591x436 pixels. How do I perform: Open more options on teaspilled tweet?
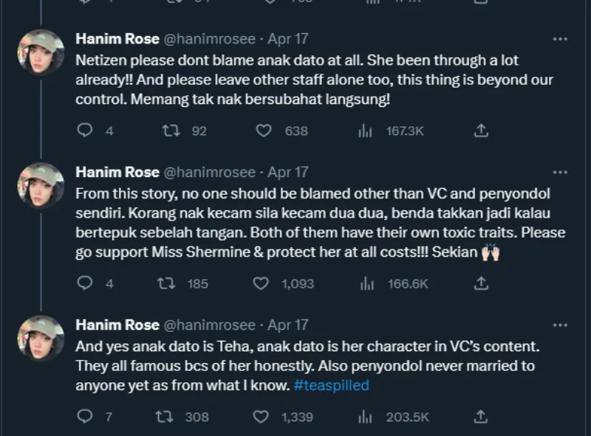tap(561, 325)
